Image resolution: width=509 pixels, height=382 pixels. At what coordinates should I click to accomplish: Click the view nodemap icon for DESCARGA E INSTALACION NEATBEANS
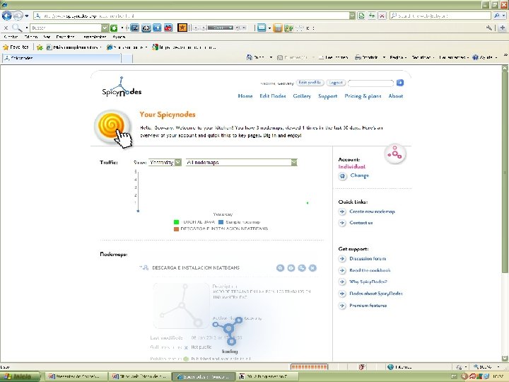(280, 268)
